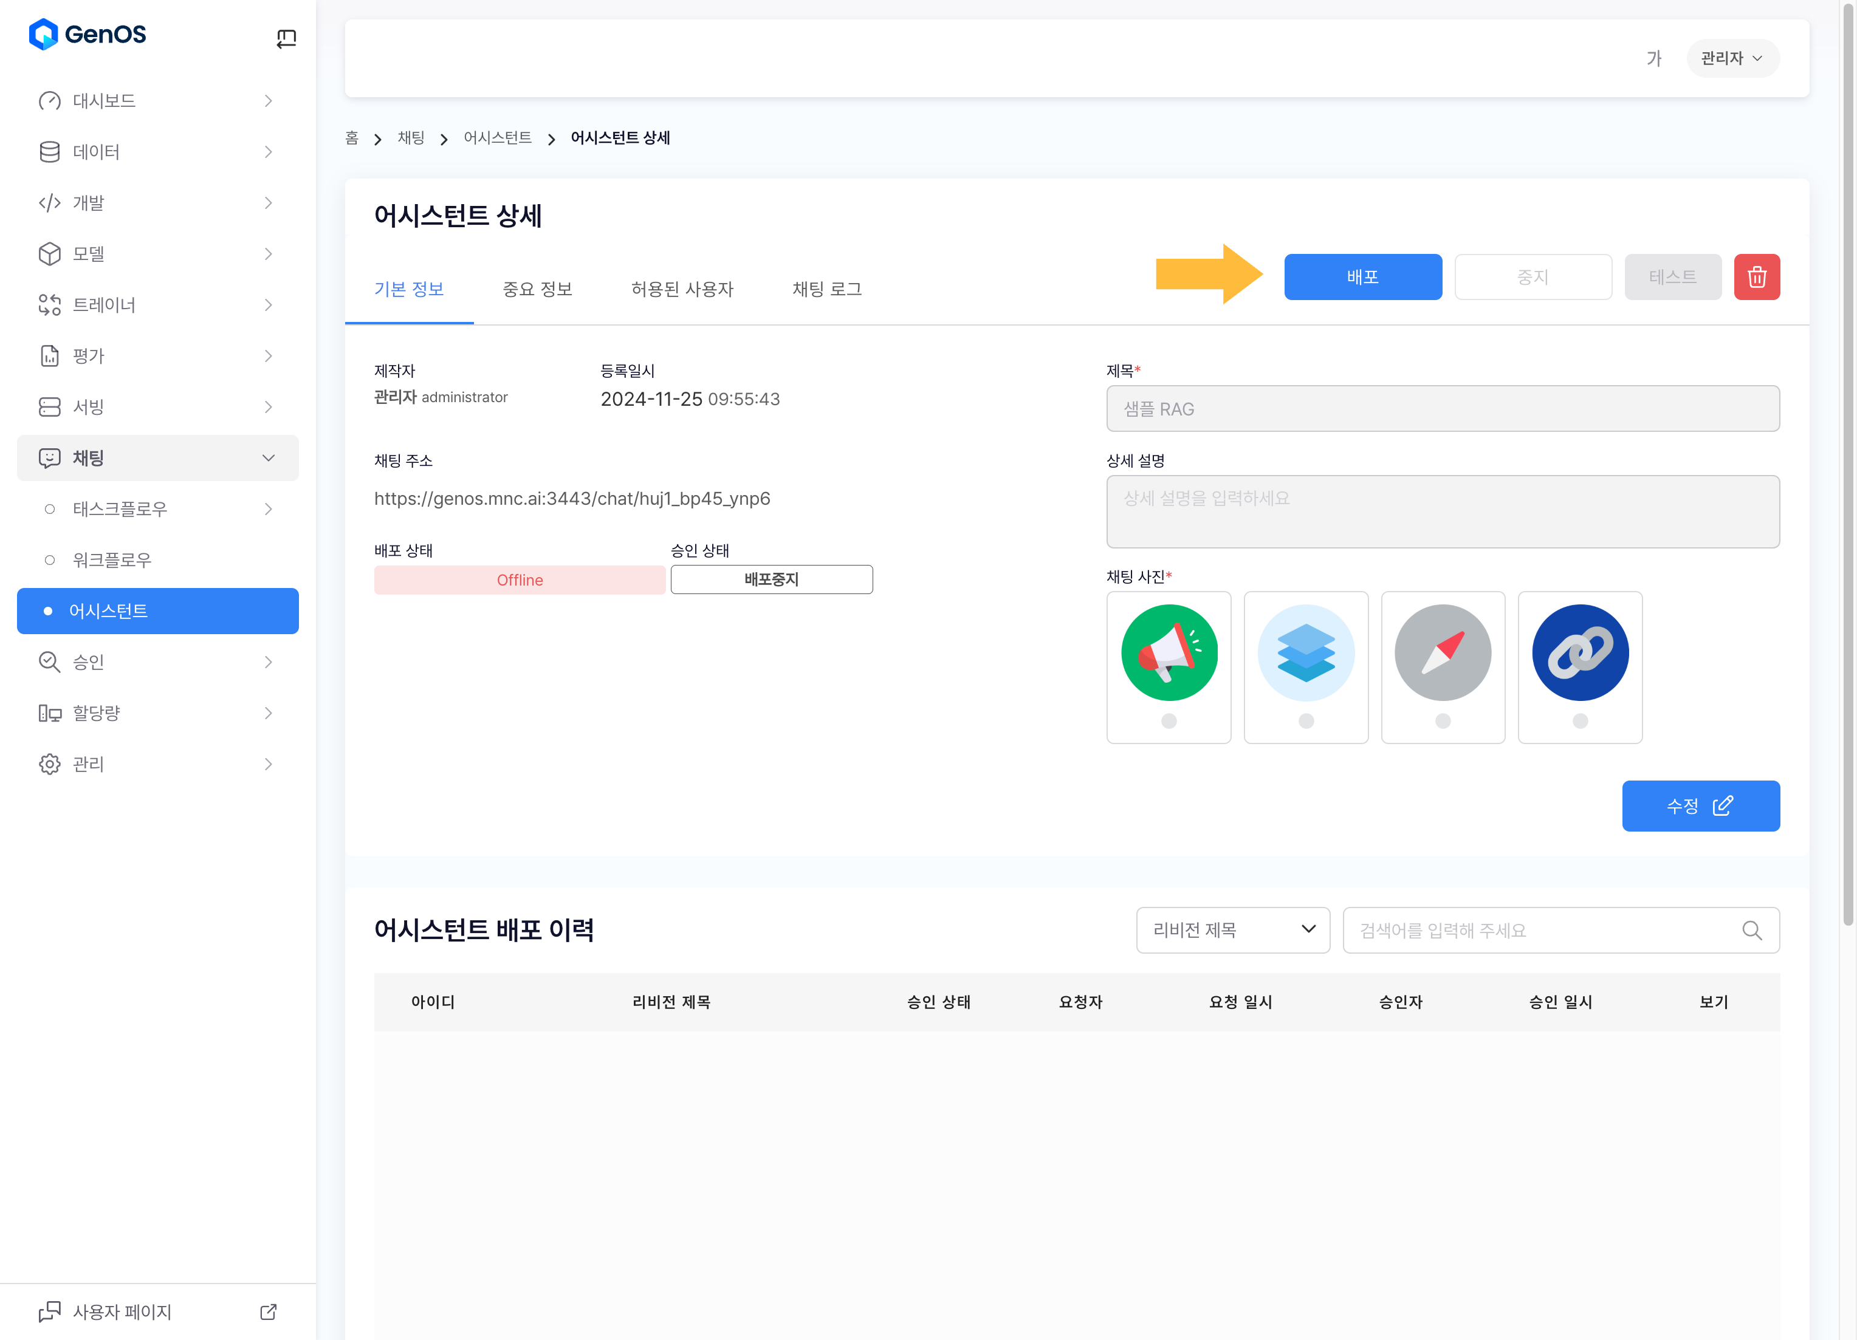The image size is (1857, 1340).
Task: Open 사용자 페이지 external link icon
Action: [x=268, y=1312]
